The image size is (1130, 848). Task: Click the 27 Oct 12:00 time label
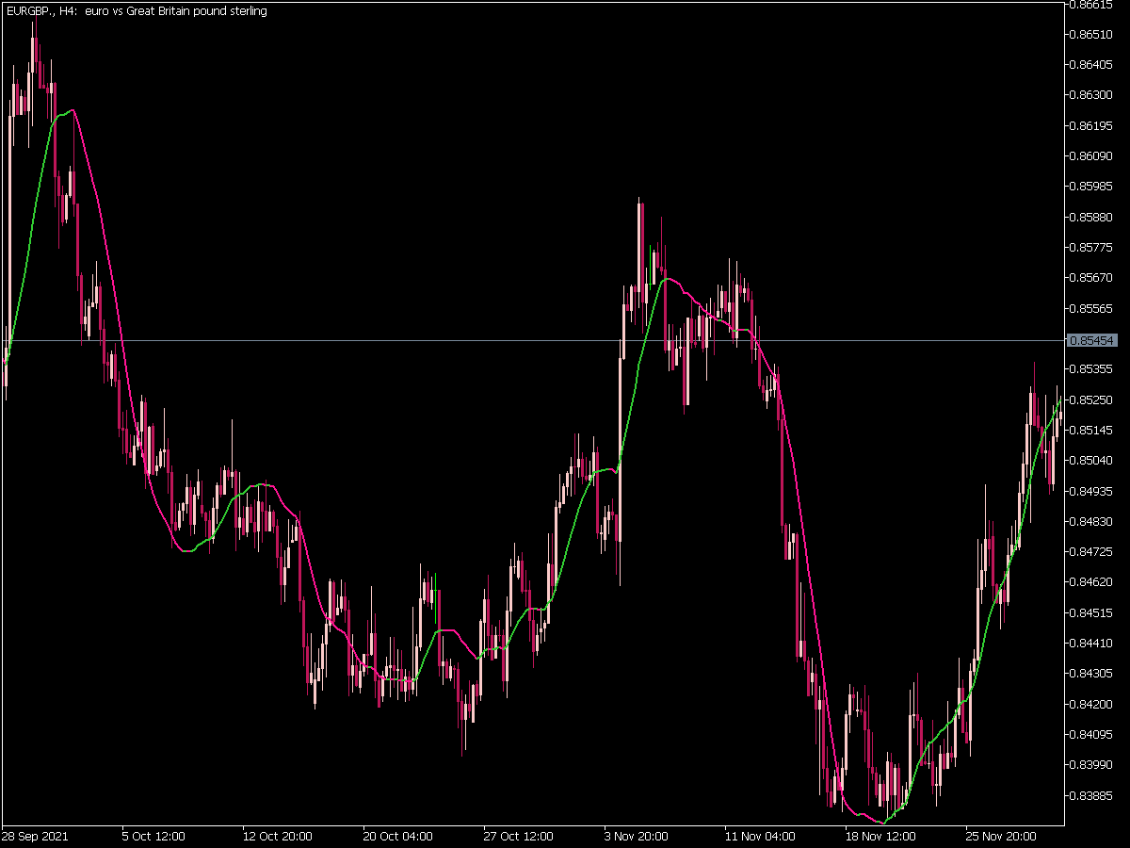pos(518,836)
